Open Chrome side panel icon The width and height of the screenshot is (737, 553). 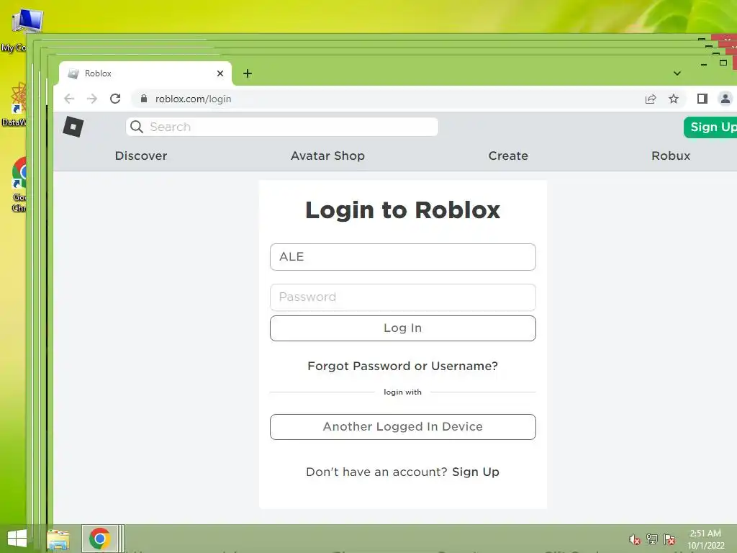tap(702, 99)
